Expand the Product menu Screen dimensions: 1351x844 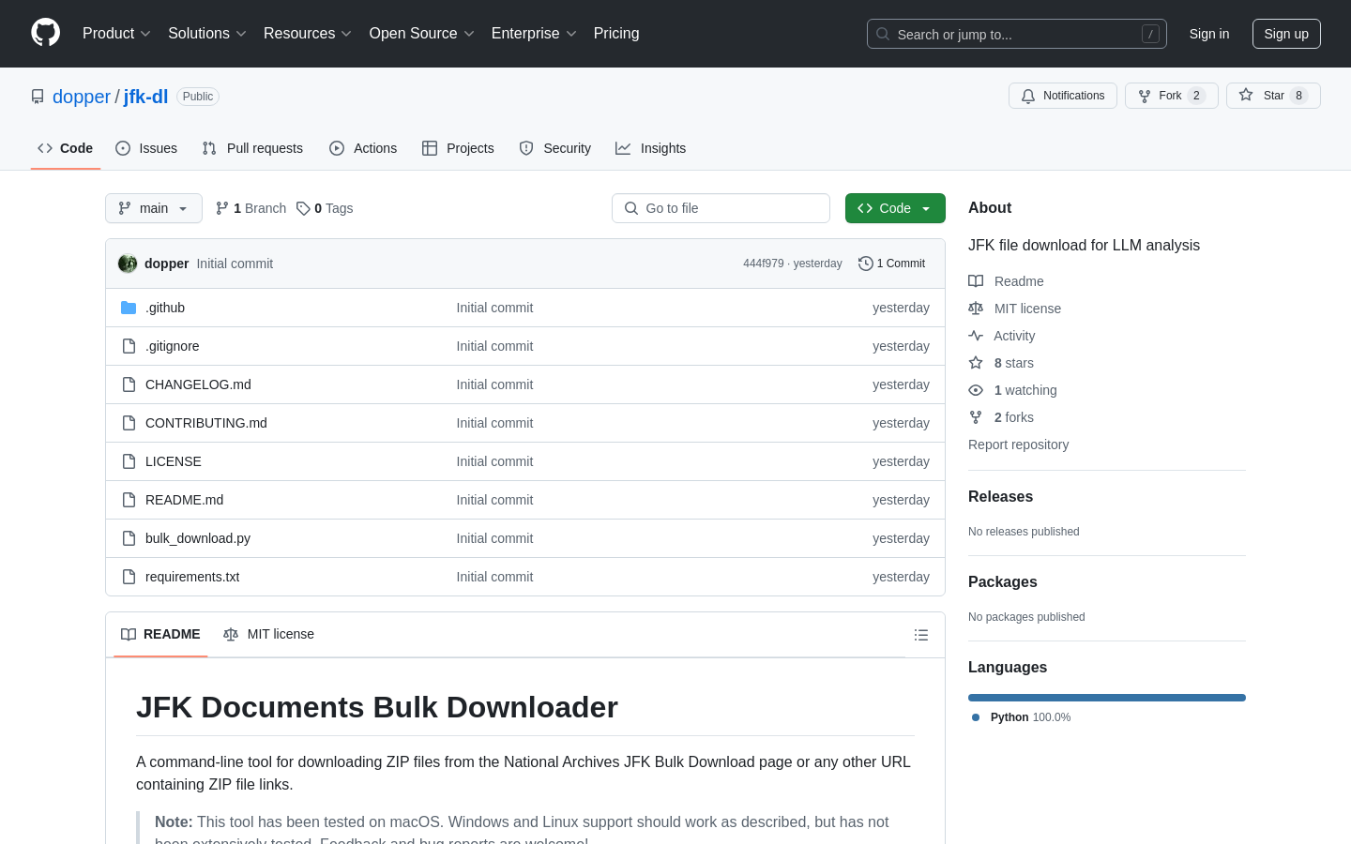[116, 33]
